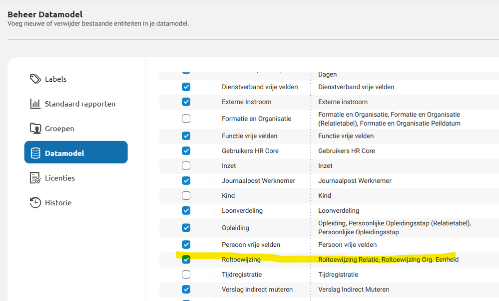Select the Historie menu item
Image resolution: width=499 pixels, height=301 pixels.
58,203
